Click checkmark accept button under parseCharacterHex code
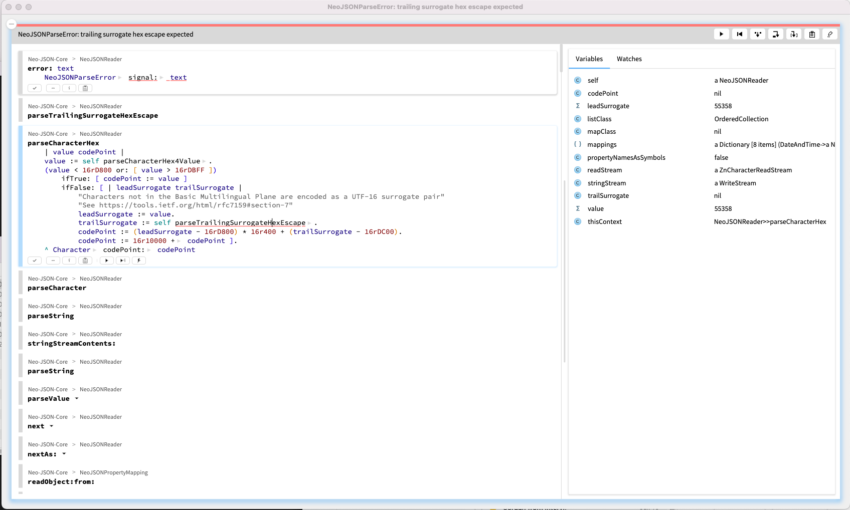 point(35,261)
